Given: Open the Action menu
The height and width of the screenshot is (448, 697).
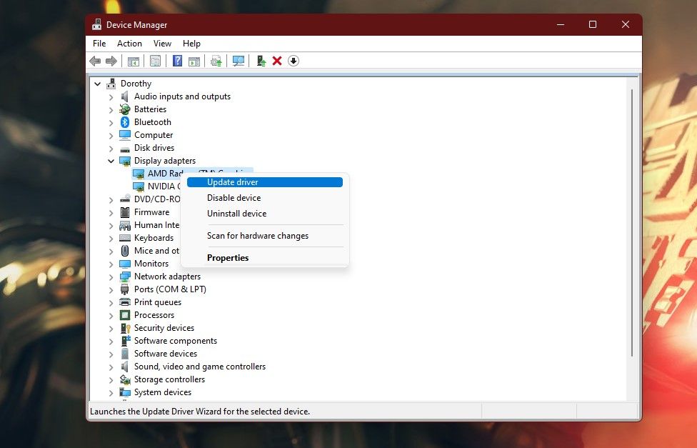Looking at the screenshot, I should (x=129, y=44).
